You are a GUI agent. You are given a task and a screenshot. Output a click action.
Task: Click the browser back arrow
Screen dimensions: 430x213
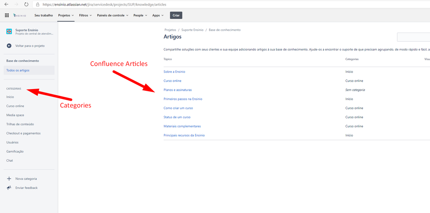[x=6, y=4]
